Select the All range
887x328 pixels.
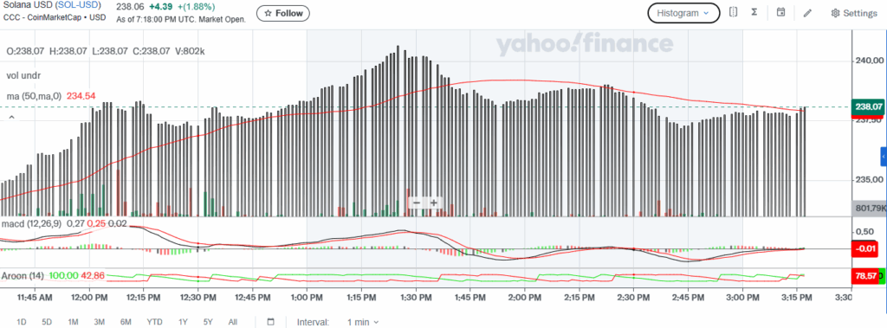[x=232, y=322]
